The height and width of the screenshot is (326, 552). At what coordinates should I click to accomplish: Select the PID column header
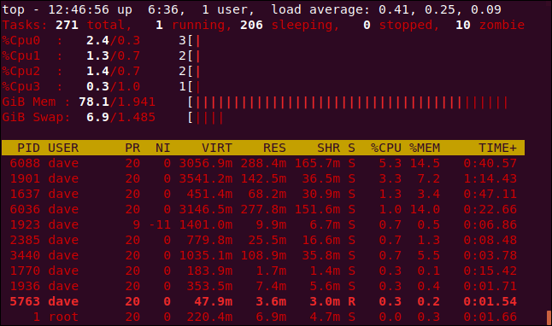(28, 148)
